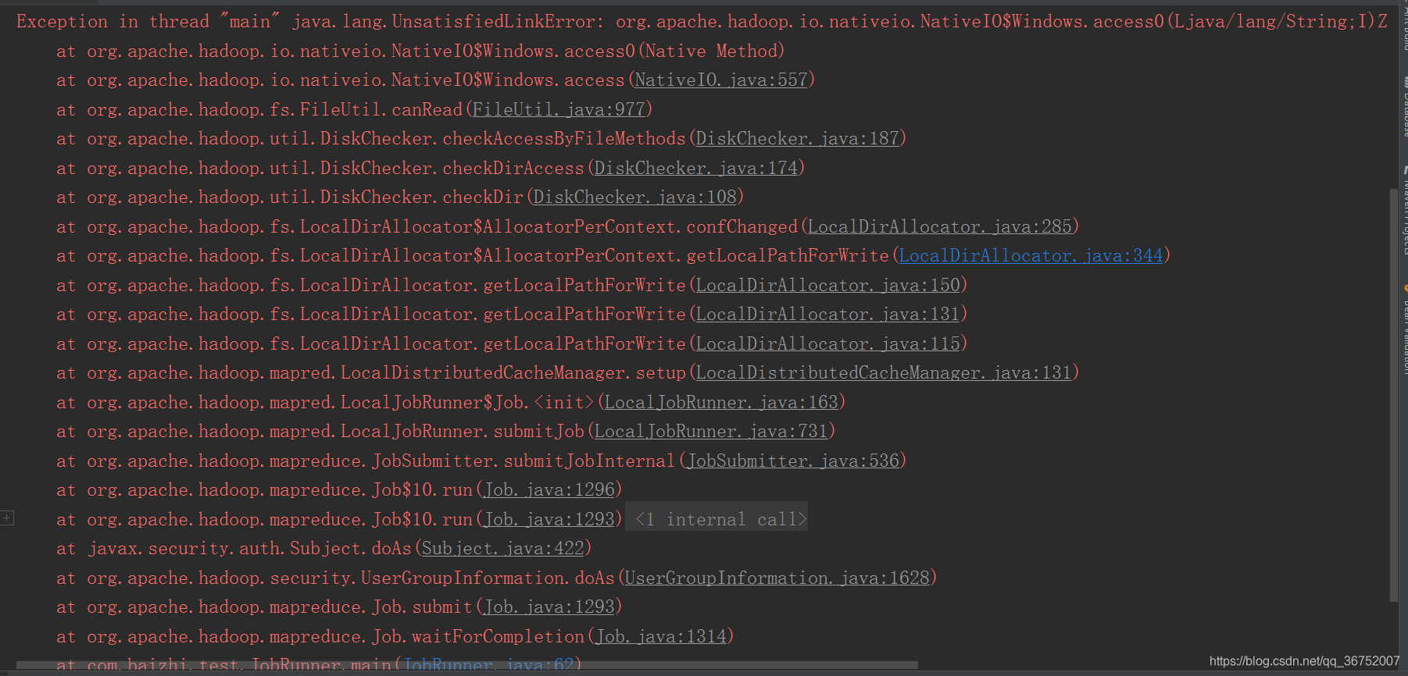The width and height of the screenshot is (1408, 676).
Task: Jump to LocalDirAllocator.java:115
Action: [828, 344]
